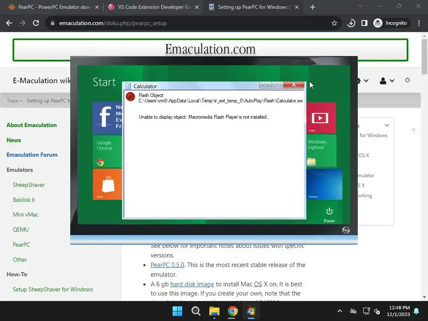Switch to VS Code Extension Developer tab
The image size is (428, 321).
(x=154, y=7)
